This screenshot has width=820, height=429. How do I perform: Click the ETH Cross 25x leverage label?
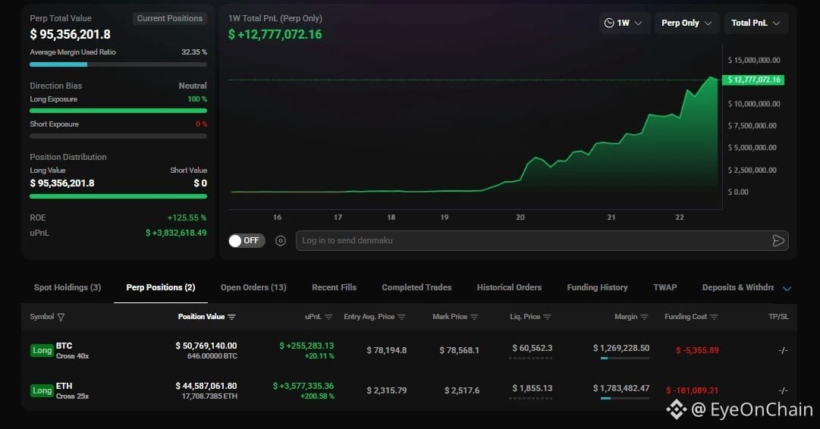tap(72, 396)
